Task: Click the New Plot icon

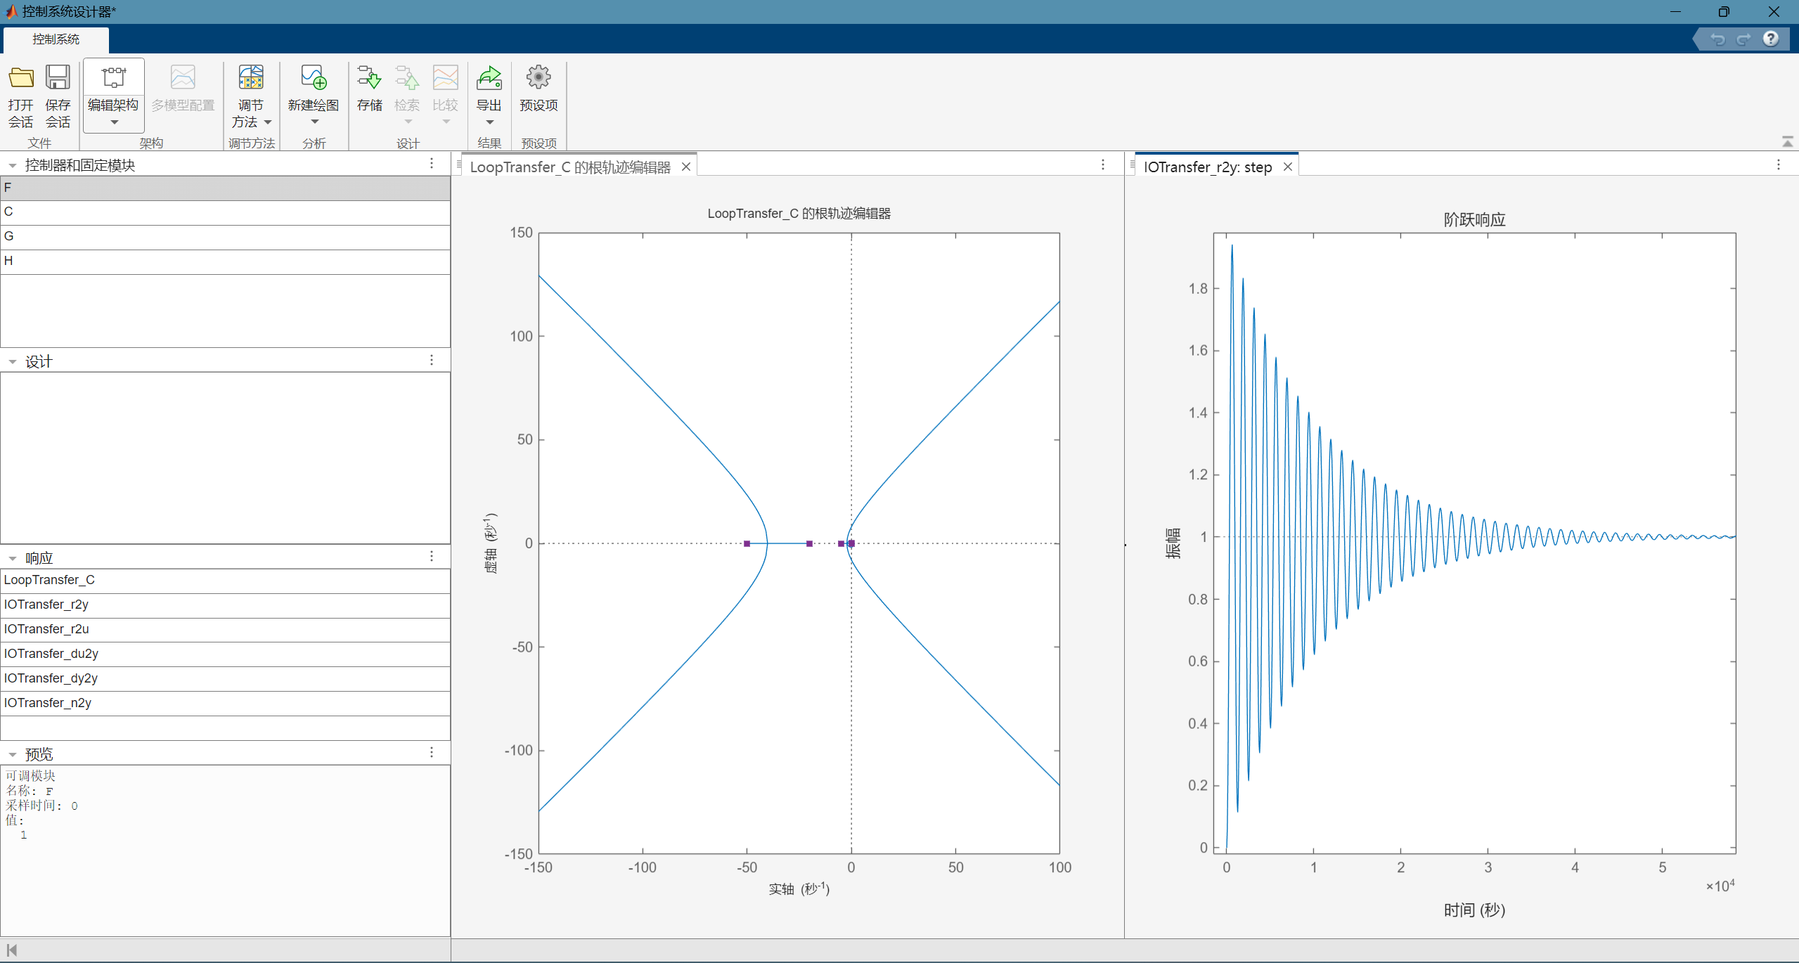Action: click(x=314, y=78)
